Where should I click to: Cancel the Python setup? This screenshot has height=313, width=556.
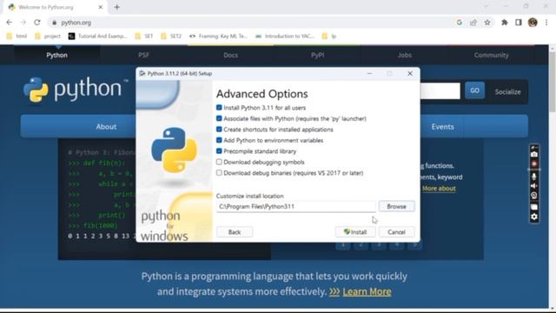click(x=396, y=232)
